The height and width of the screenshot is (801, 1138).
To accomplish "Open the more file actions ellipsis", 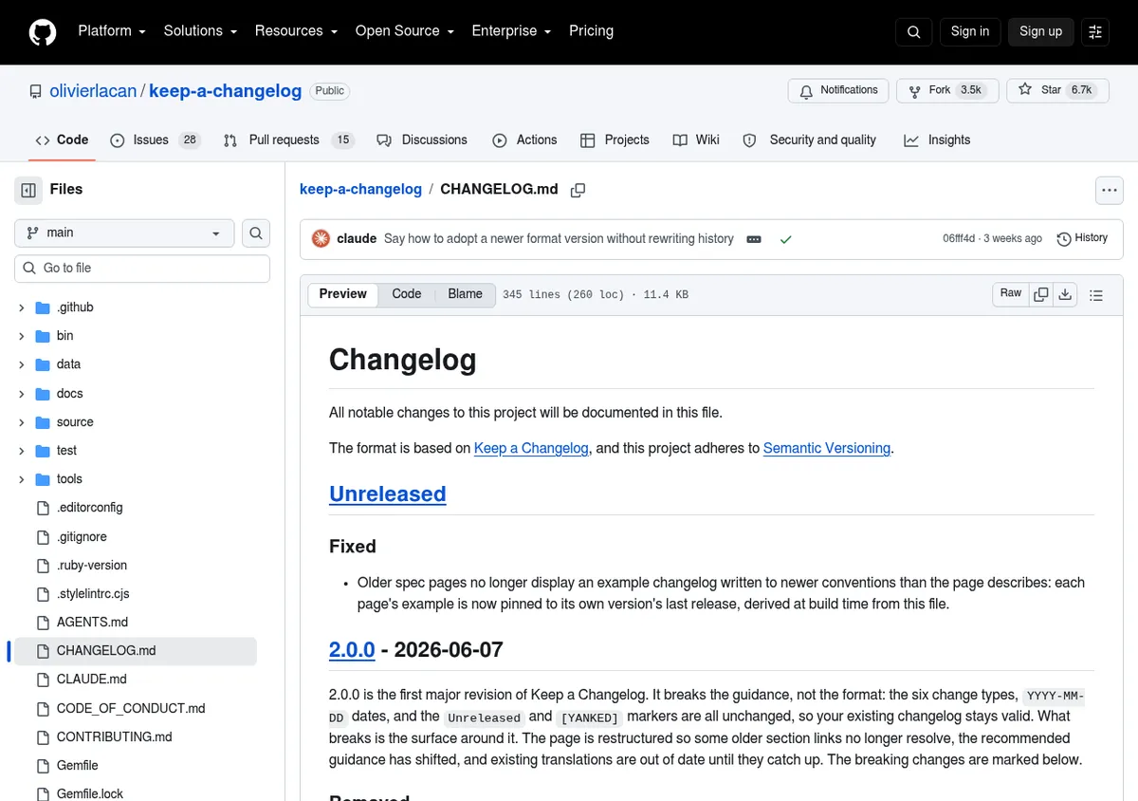I will tap(1110, 190).
